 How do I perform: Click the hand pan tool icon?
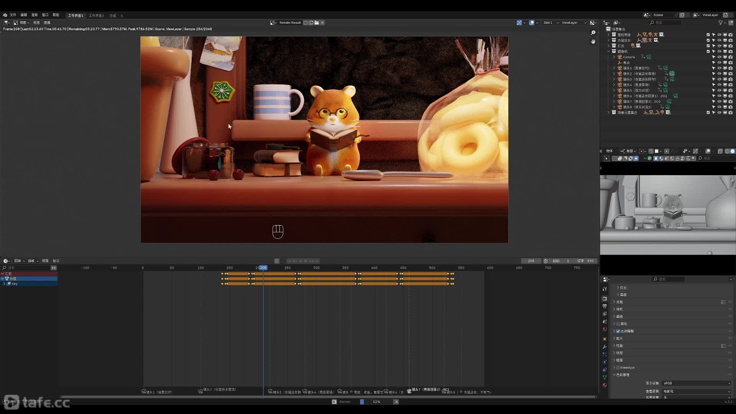[593, 41]
